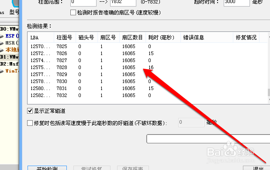270x170 pixels.
Task: Tick the 修复时包括读写速度慢 checkbox
Action: (x=30, y=123)
